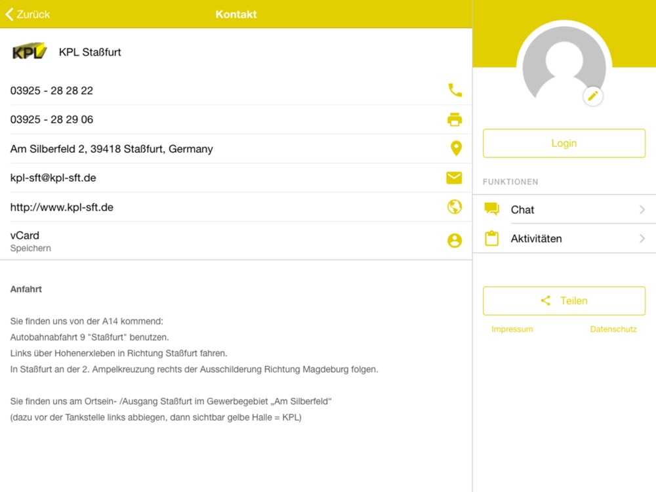Save the vCard via Speichern row

point(236,241)
